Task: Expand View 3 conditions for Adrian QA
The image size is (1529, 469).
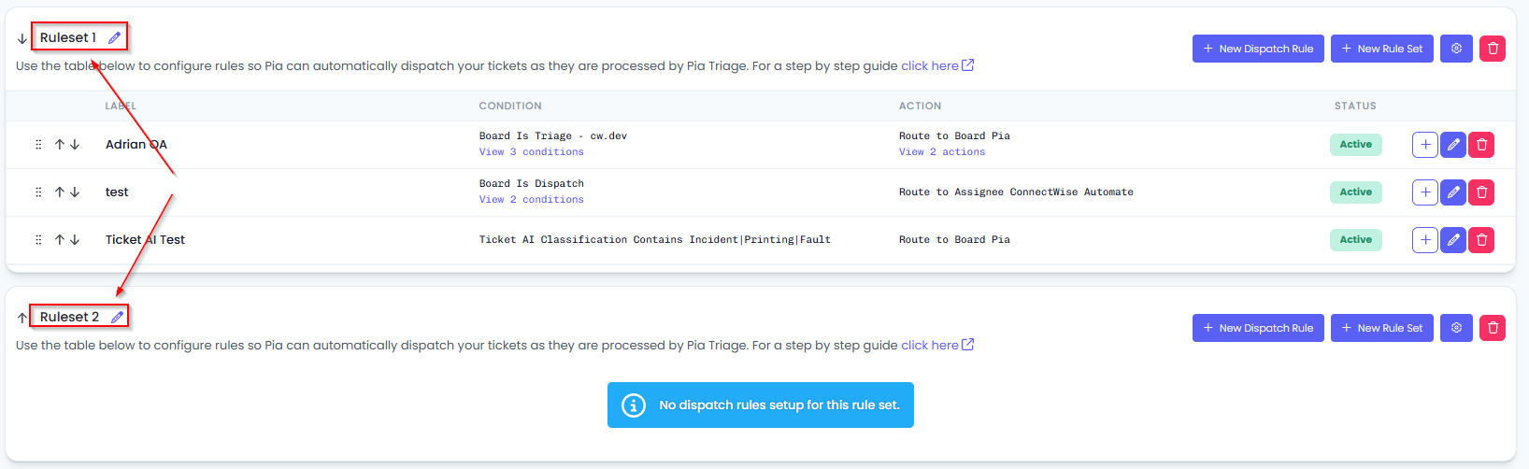Action: (532, 152)
